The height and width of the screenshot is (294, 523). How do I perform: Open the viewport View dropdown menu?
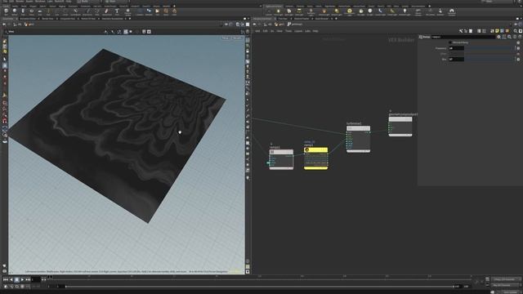[11, 32]
